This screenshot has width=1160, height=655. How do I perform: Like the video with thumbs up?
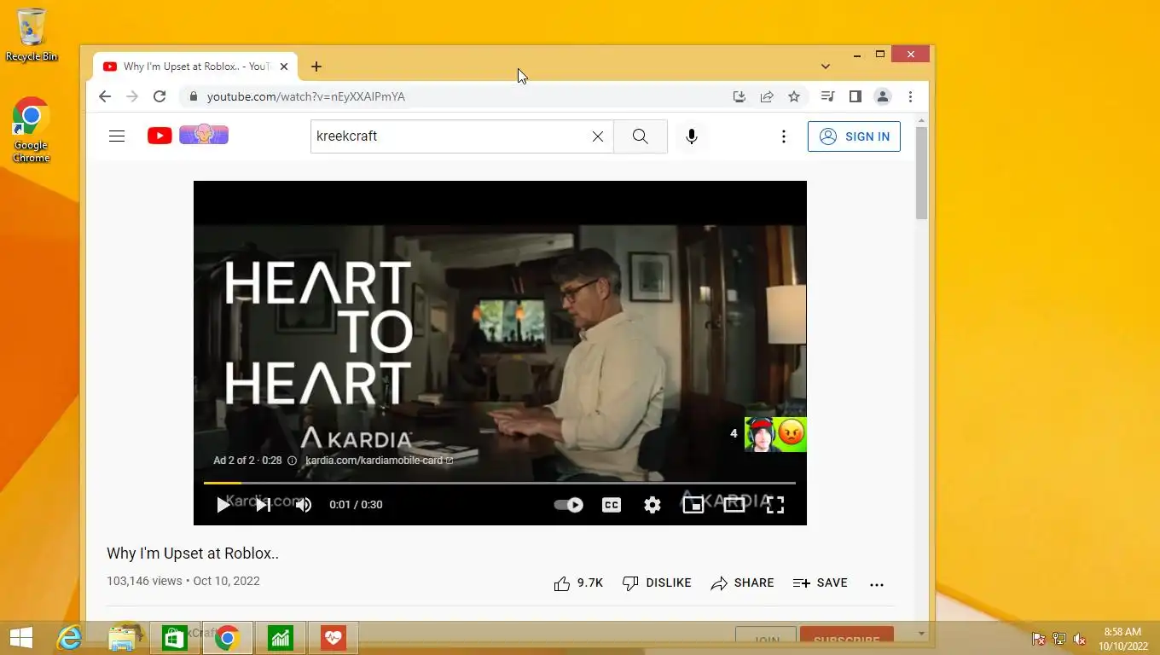578,583
